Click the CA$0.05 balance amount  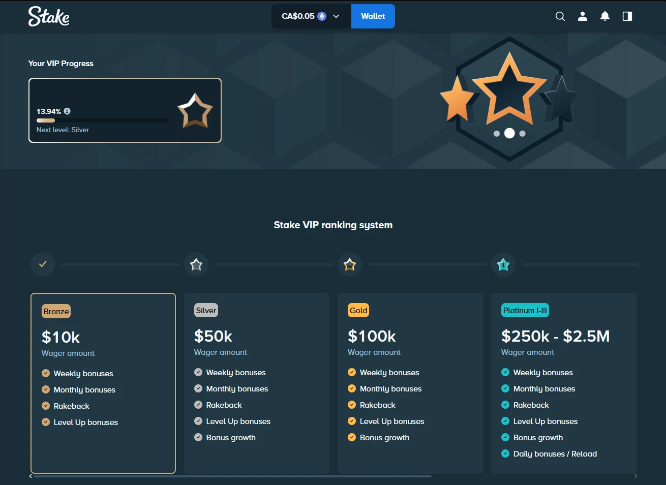298,16
